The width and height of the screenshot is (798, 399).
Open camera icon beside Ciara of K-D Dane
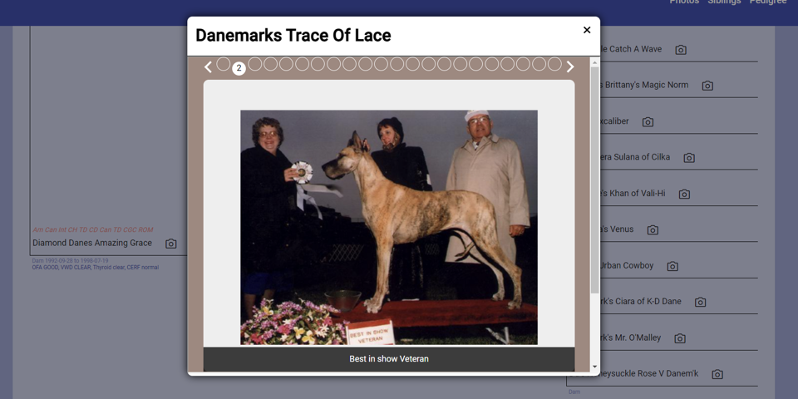[x=700, y=303]
